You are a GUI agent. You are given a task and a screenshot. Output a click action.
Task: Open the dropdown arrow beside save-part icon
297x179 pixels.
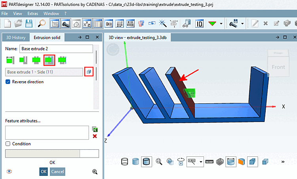coord(242,24)
